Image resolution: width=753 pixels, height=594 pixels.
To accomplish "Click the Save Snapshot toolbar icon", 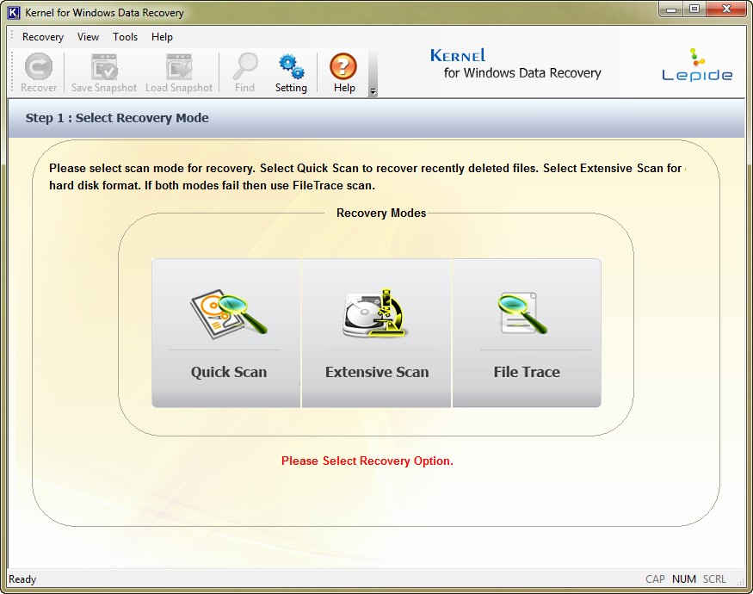I will coord(104,73).
